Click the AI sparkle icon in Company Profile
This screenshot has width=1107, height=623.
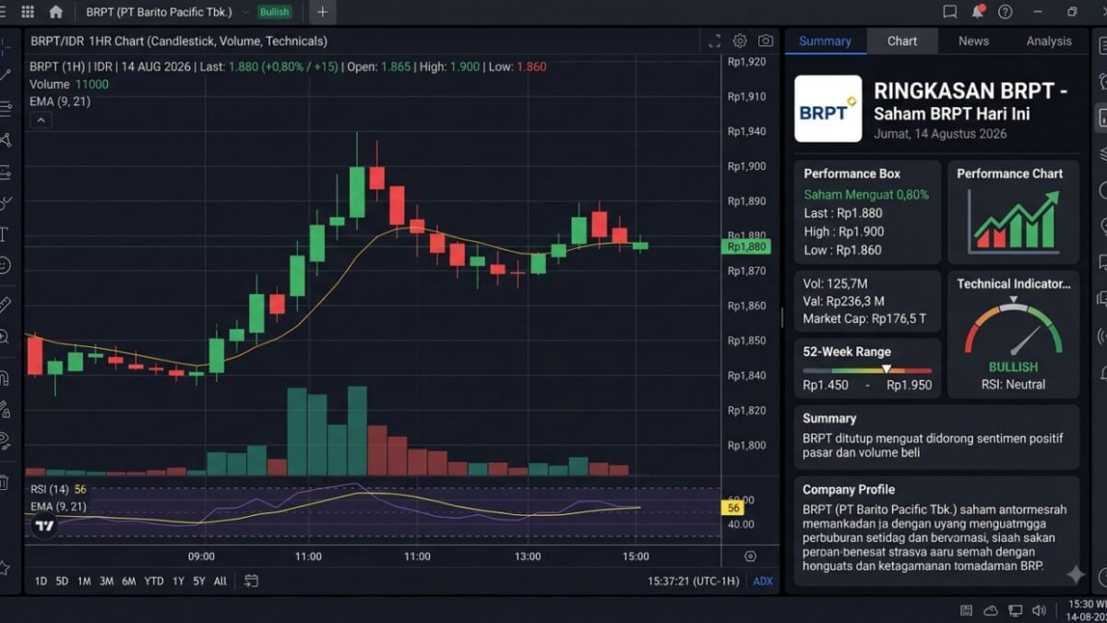click(x=1076, y=574)
